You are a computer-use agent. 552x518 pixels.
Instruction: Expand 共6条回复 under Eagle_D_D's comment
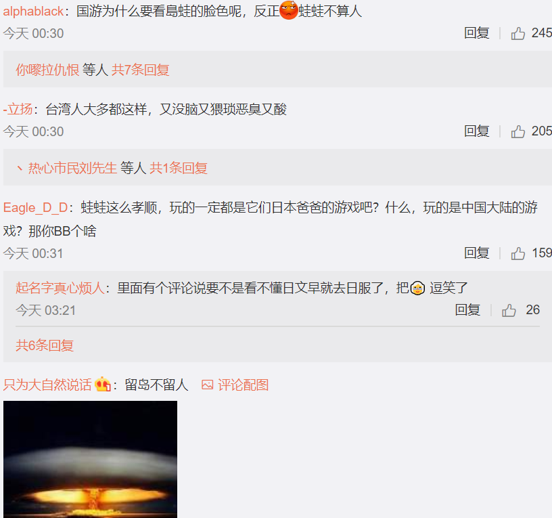coord(45,345)
